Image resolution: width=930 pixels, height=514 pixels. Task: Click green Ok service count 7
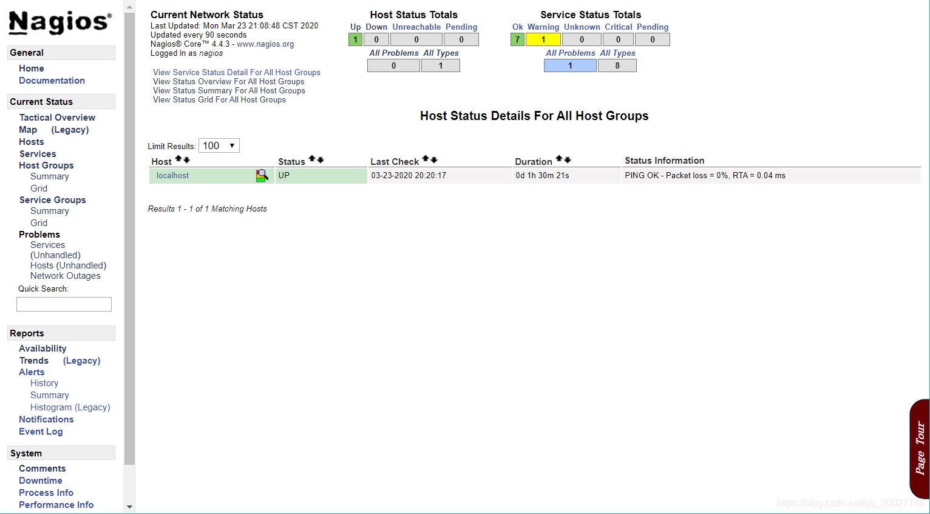tap(517, 39)
